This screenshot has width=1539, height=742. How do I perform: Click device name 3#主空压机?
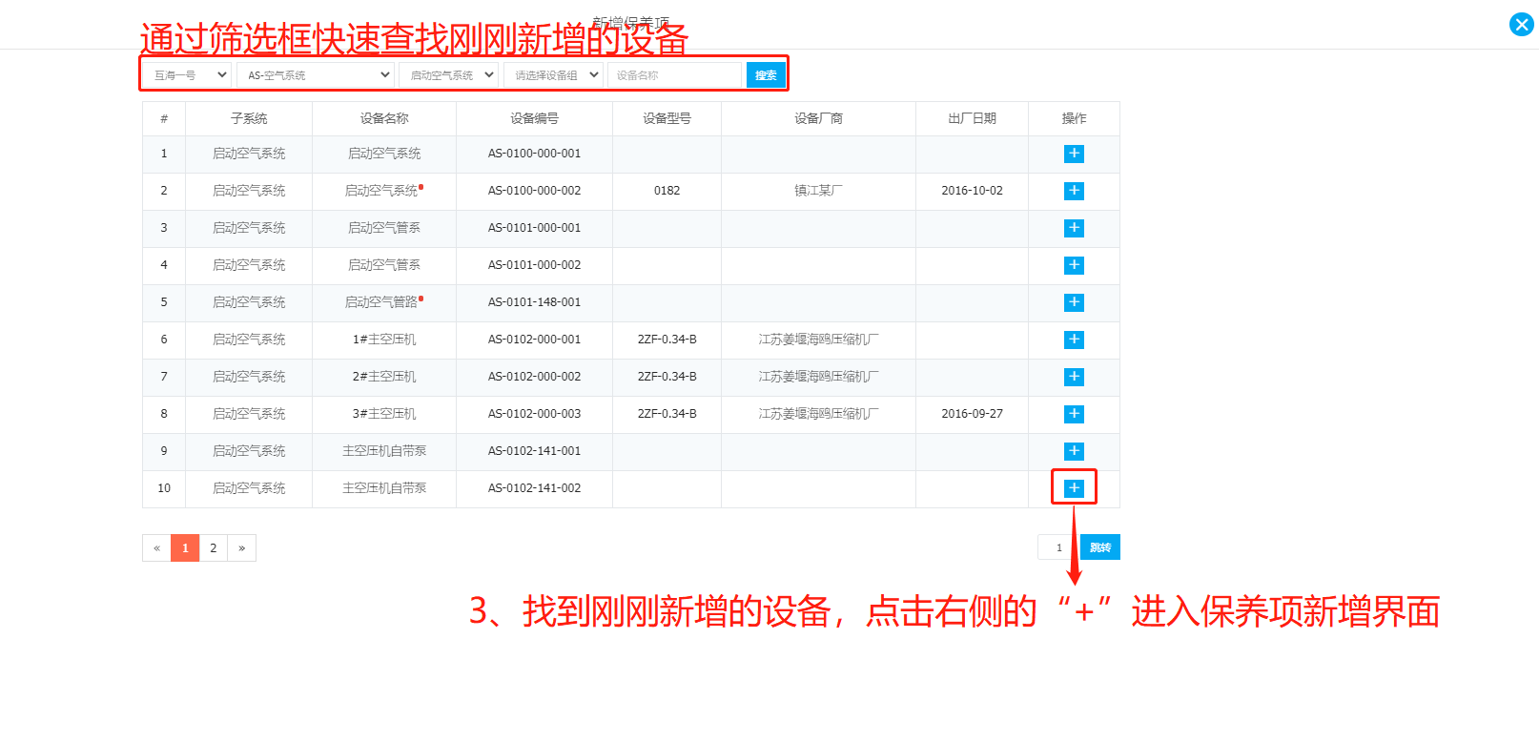(384, 414)
